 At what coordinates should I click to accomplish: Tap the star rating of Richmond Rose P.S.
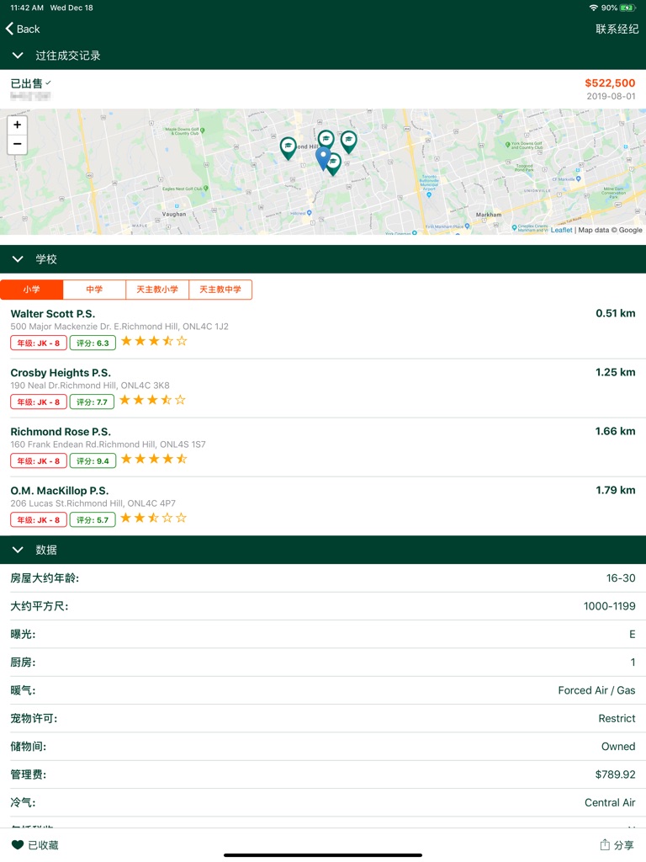tap(154, 459)
